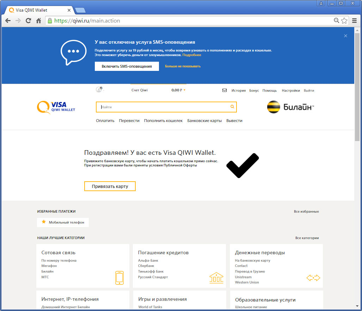Click the Привязать карту button
This screenshot has width=362, height=311.
110,186
